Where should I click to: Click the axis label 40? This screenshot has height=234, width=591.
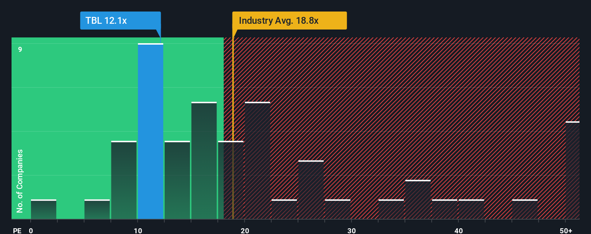(458, 230)
